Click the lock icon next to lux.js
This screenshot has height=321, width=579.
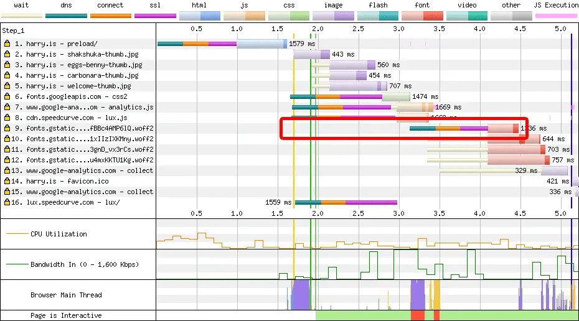coord(7,118)
